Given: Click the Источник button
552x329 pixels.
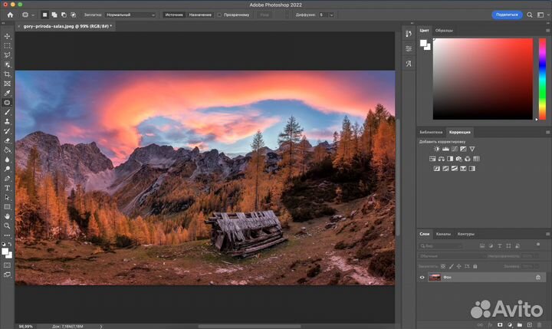Looking at the screenshot, I should pos(174,15).
